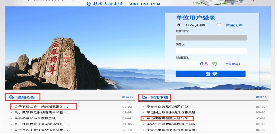The width and height of the screenshot is (277, 134).
Task: Focus the 密码 input field
Action: pos(211,51)
